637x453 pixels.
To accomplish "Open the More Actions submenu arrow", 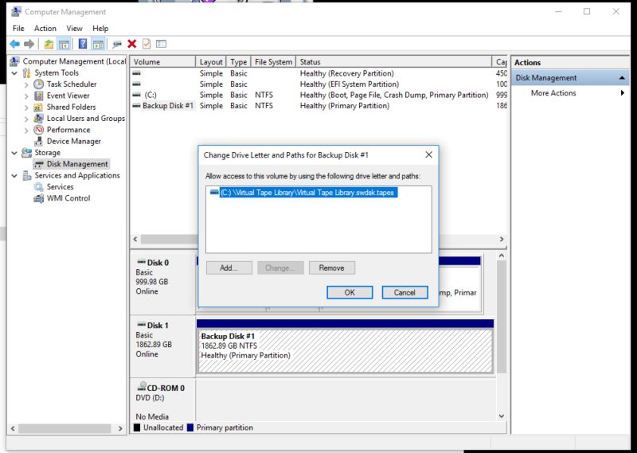I will 623,93.
